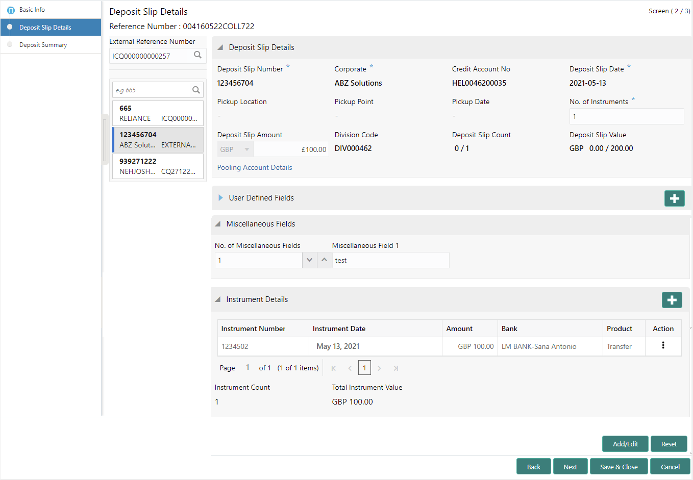The height and width of the screenshot is (480, 693).
Task: Select deposit slip 939271222 in the list
Action: tap(158, 166)
